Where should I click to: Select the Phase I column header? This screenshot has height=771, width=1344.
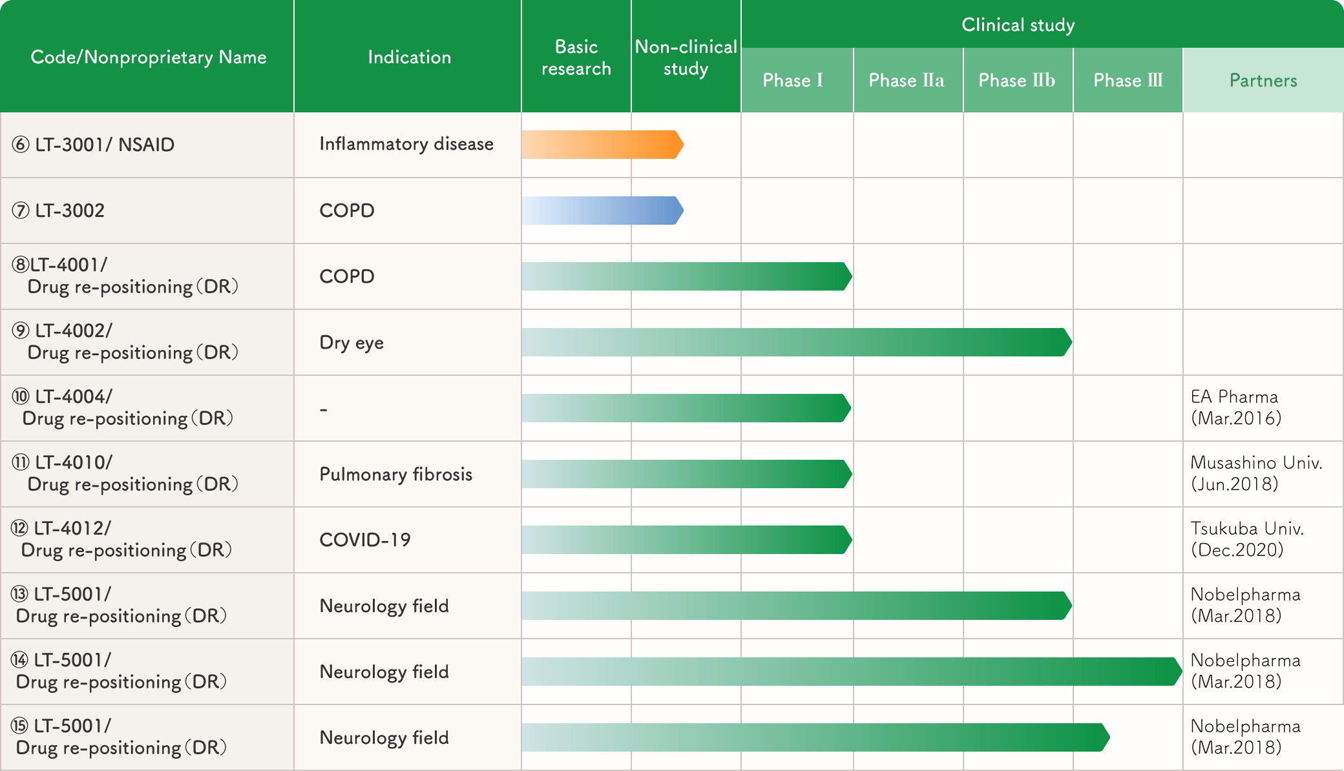click(x=797, y=80)
